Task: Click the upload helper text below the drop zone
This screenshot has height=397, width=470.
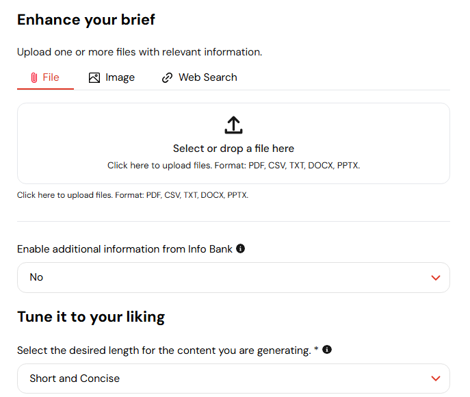Action: click(x=133, y=195)
